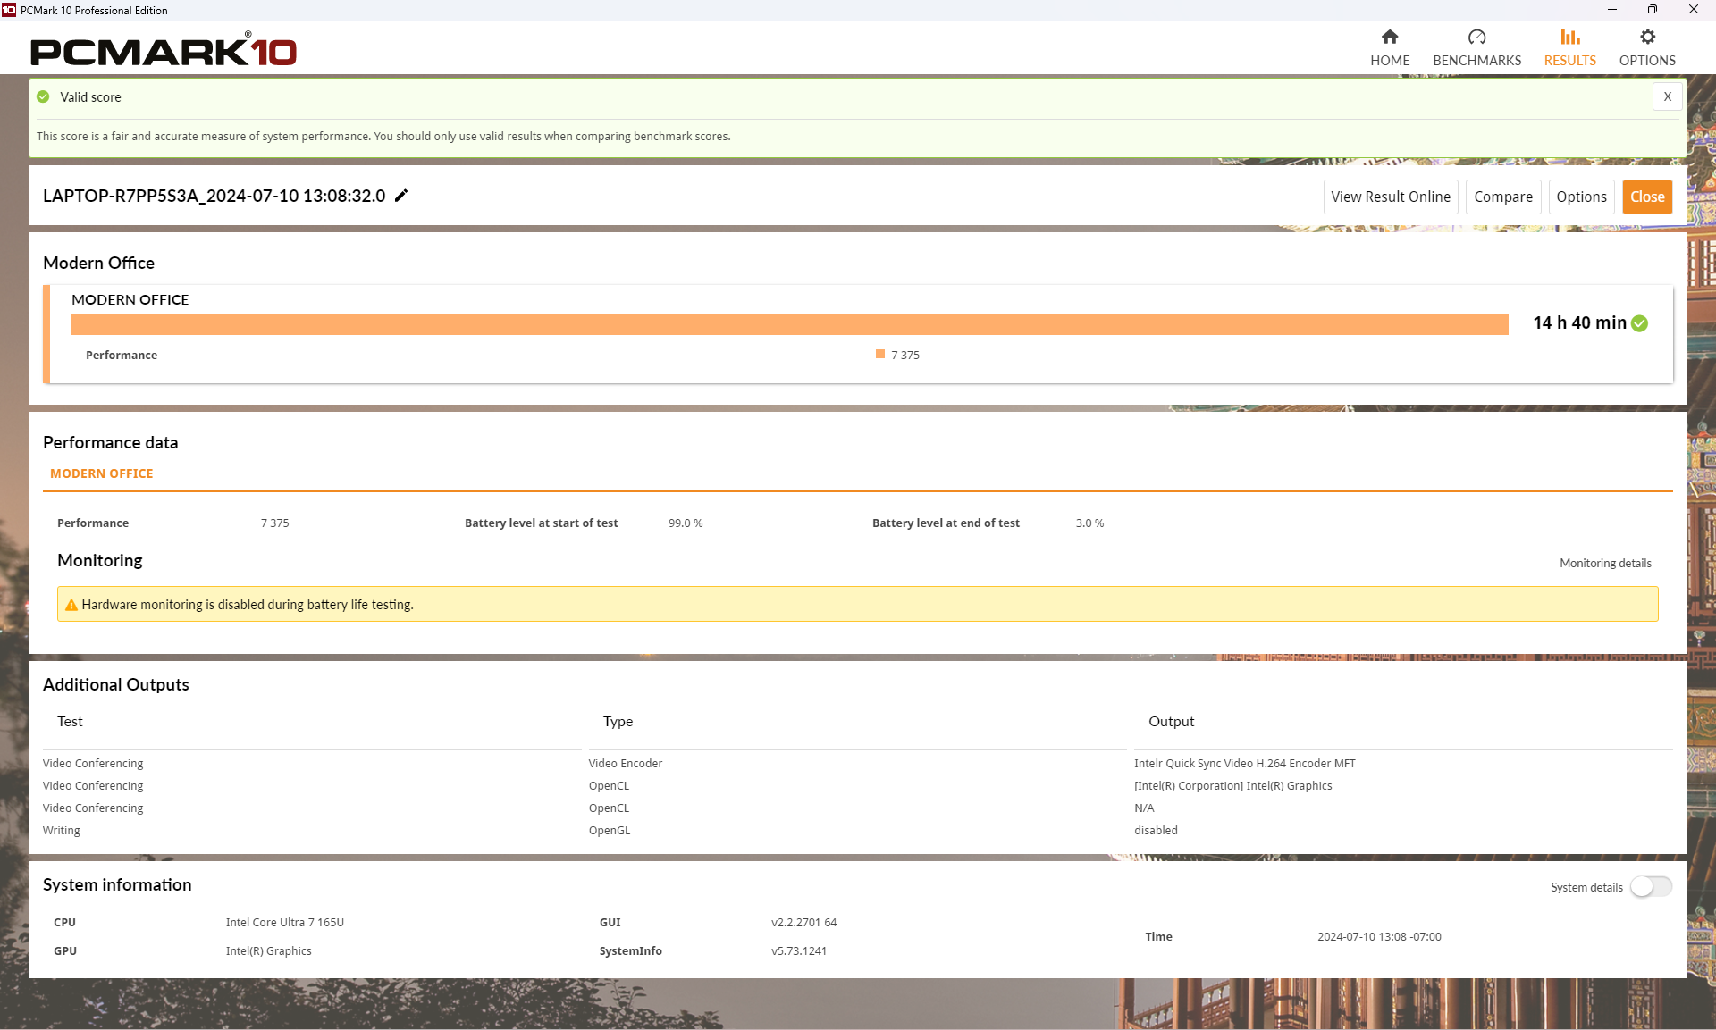Click the pencil icon to rename result

point(401,196)
